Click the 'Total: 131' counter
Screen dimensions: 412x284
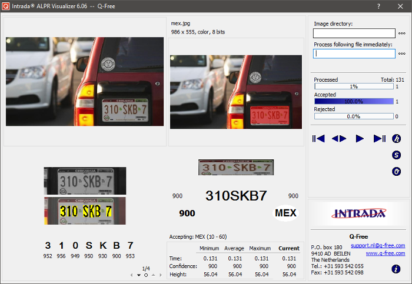(x=393, y=79)
